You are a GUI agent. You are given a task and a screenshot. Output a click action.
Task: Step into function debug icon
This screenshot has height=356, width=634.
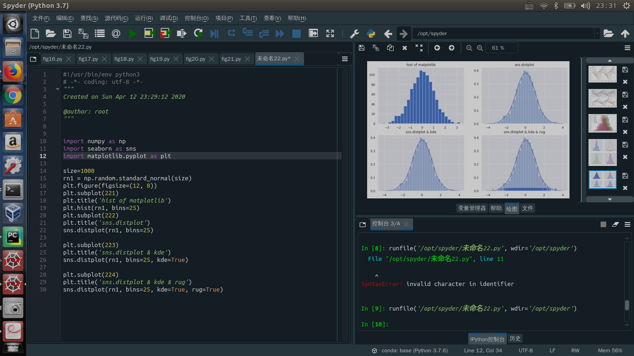[248, 33]
